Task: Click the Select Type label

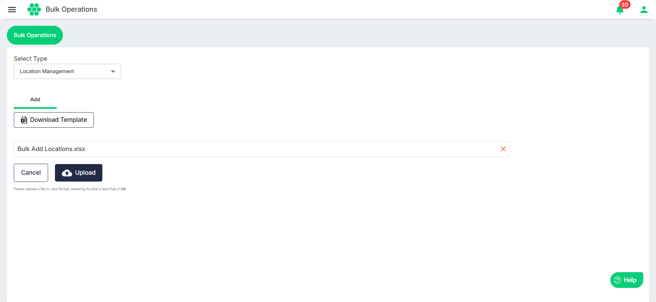Action: point(31,59)
